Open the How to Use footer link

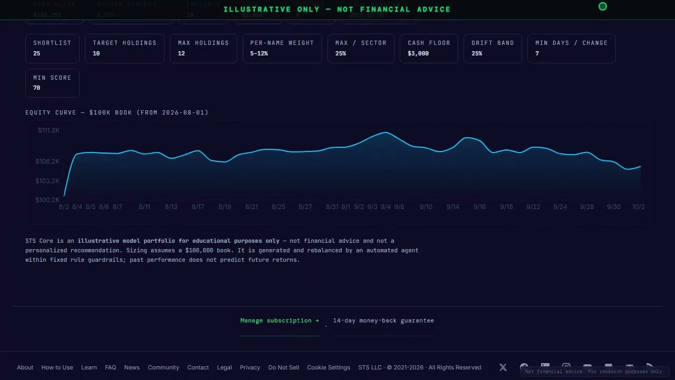57,367
